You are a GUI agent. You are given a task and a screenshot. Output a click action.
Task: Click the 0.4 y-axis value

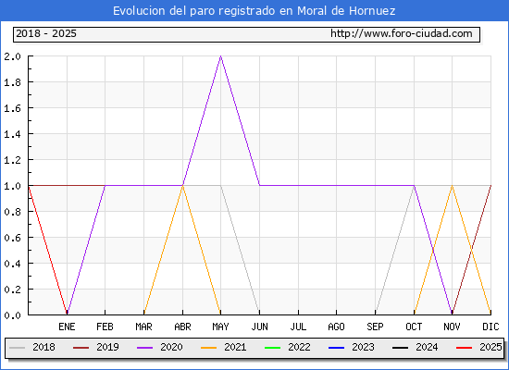coord(12,264)
